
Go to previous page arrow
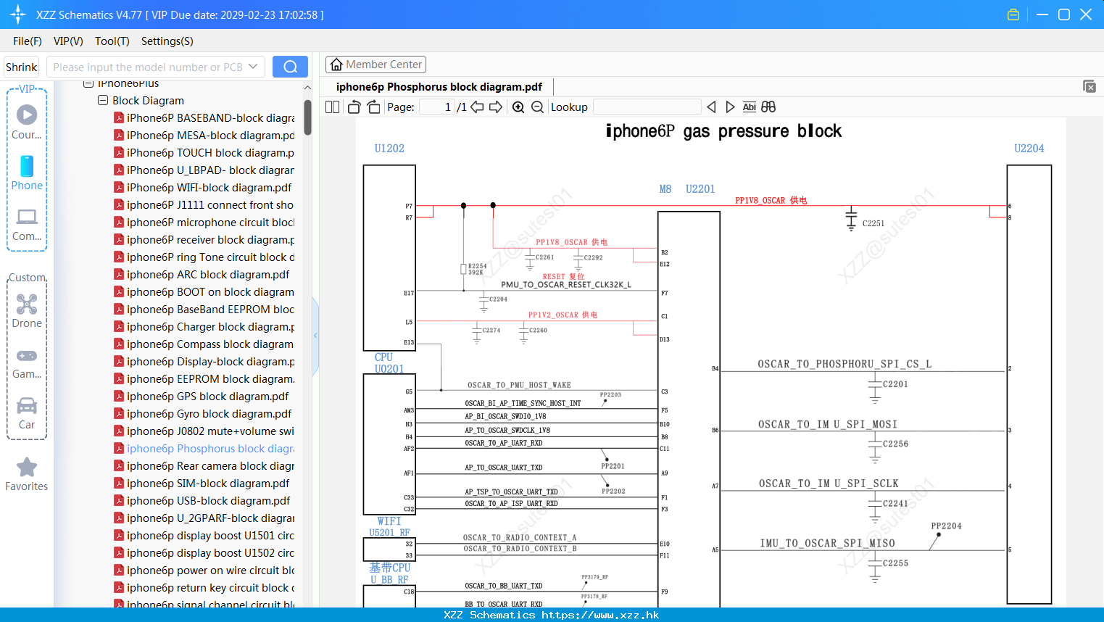pyautogui.click(x=477, y=107)
